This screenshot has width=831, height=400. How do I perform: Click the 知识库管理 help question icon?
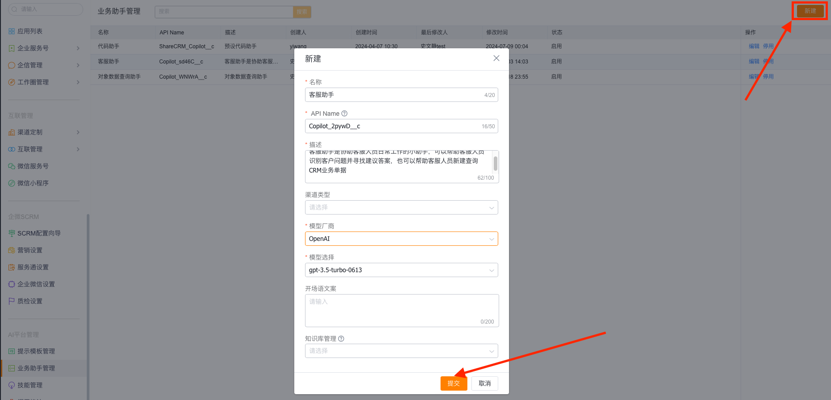pyautogui.click(x=341, y=339)
